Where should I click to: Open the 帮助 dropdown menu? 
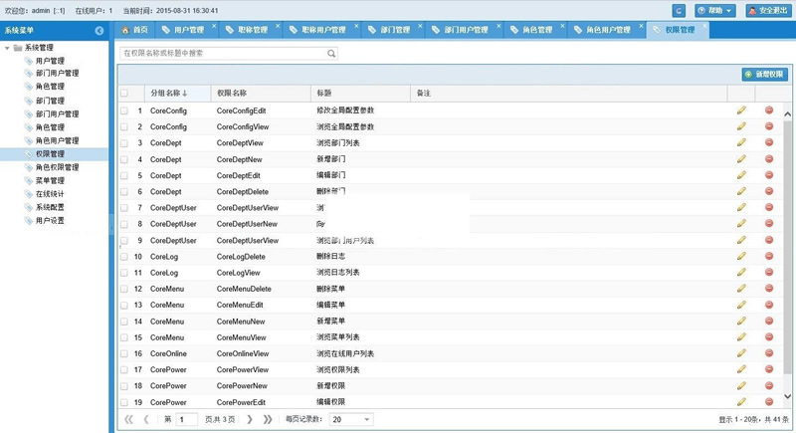(x=715, y=11)
